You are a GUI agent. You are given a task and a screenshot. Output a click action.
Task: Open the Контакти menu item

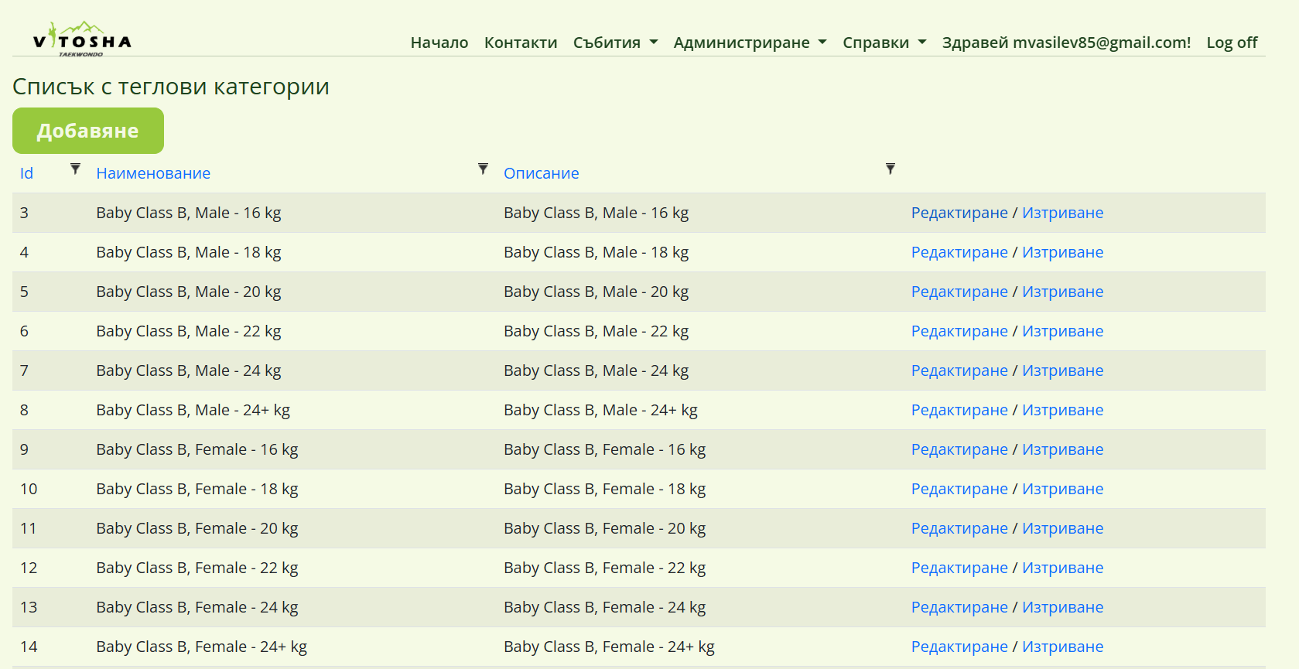(521, 43)
